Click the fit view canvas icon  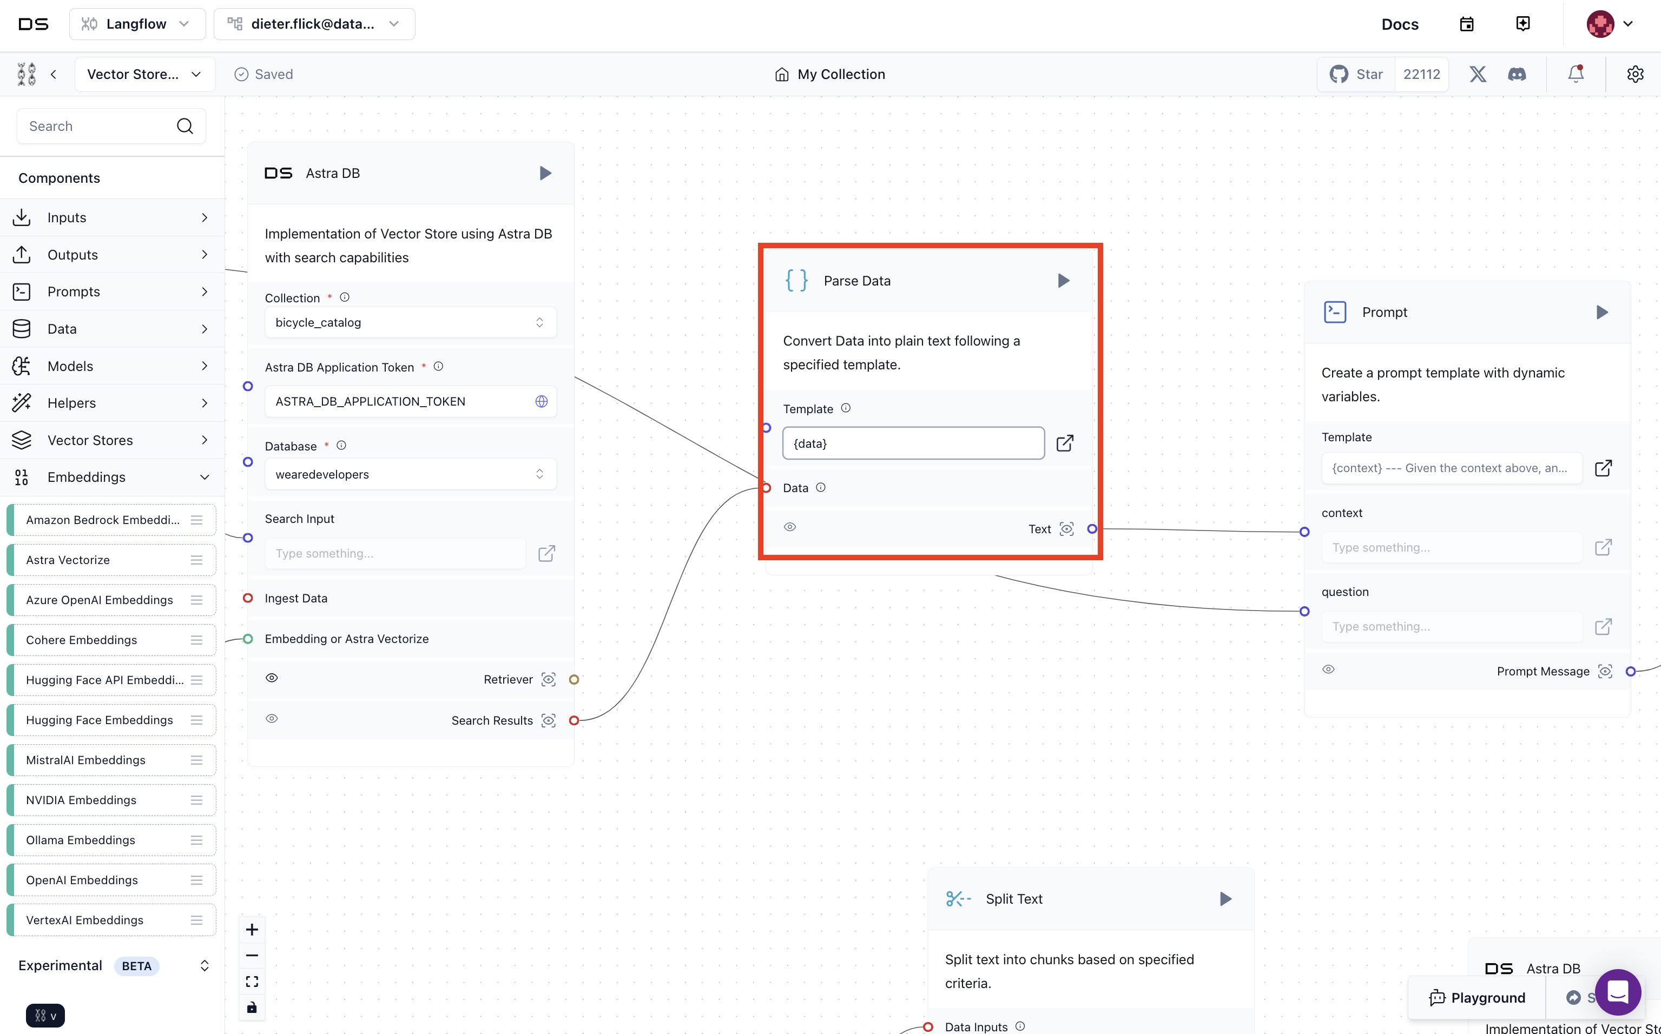[252, 982]
